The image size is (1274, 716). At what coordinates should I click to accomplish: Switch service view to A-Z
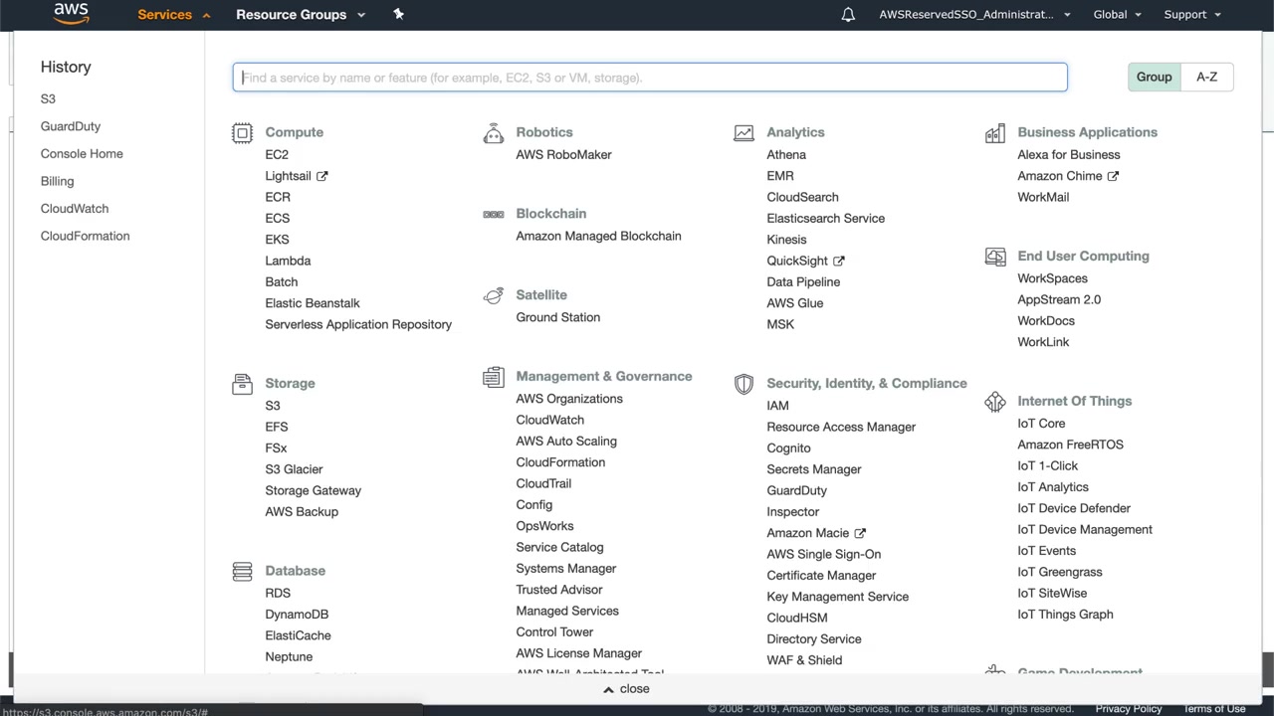click(1206, 77)
